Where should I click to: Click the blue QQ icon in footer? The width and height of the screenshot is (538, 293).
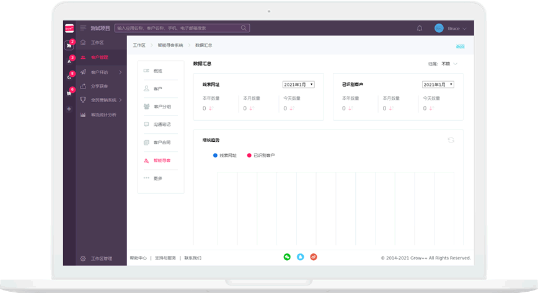pyautogui.click(x=300, y=257)
